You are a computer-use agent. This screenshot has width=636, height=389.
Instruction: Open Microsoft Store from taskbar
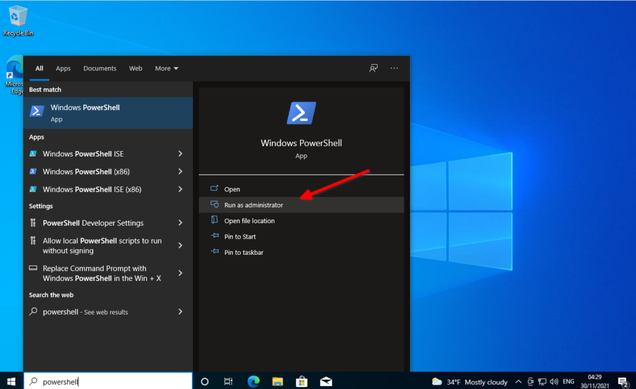[302, 382]
